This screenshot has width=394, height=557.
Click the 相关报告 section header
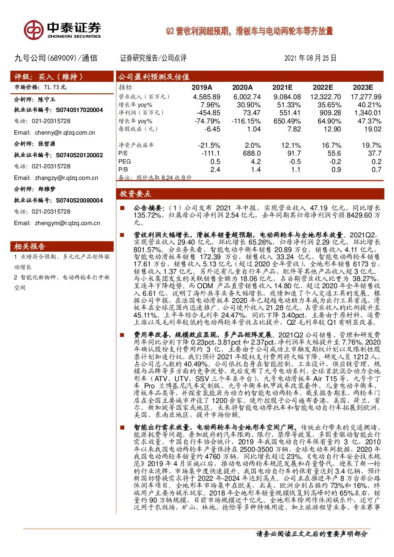point(62,247)
